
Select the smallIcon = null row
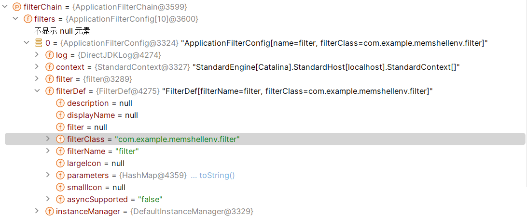pyautogui.click(x=265, y=188)
